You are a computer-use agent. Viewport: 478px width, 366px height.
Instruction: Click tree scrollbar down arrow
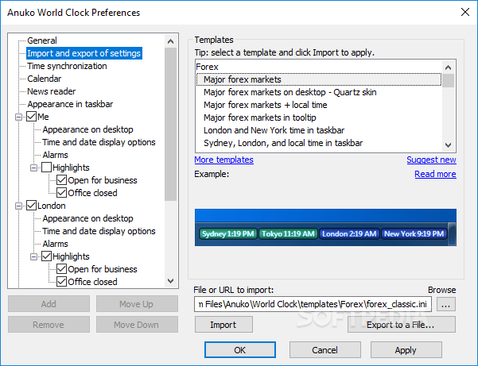[x=171, y=281]
